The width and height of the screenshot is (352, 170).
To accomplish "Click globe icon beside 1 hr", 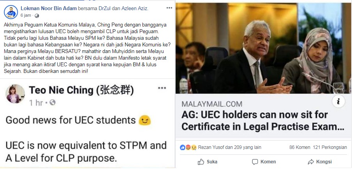I will point(53,103).
